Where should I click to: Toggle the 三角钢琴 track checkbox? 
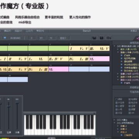point(122,135)
